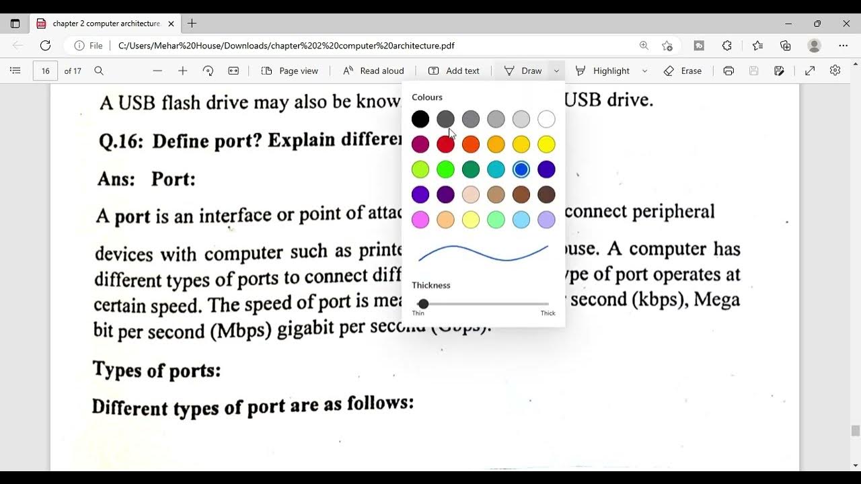Add this page to favorites
This screenshot has width=861, height=484.
pyautogui.click(x=667, y=46)
